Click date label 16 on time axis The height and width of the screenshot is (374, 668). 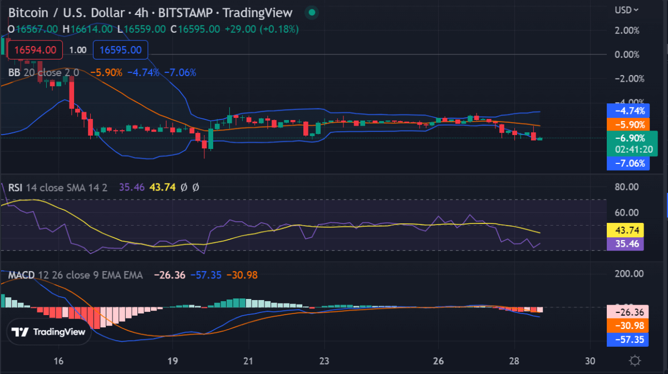pos(59,361)
